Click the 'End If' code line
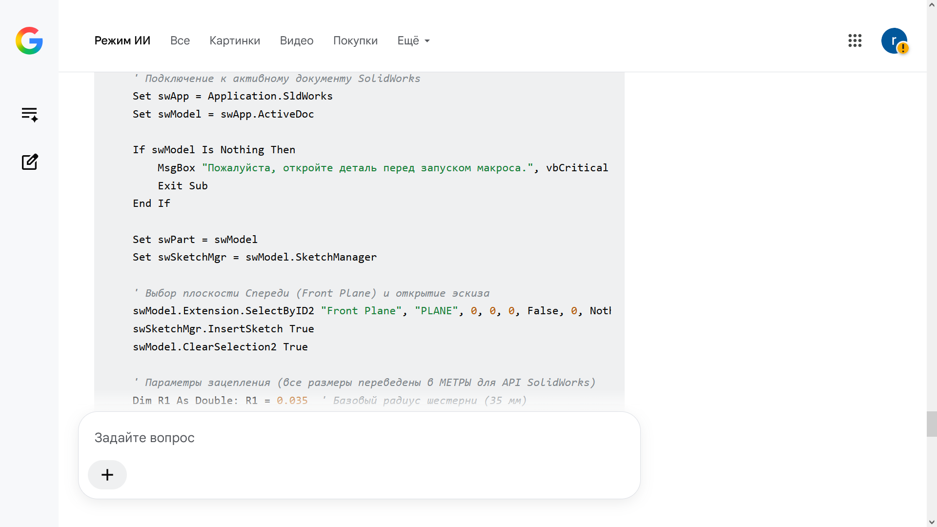The width and height of the screenshot is (937, 527). click(151, 203)
